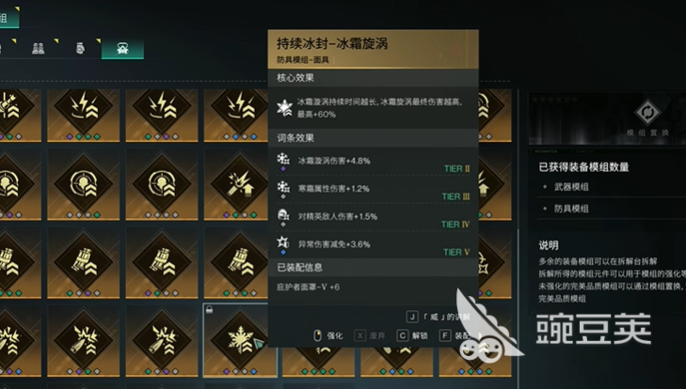
Task: Select the gloves armor category tab
Action: 80,48
